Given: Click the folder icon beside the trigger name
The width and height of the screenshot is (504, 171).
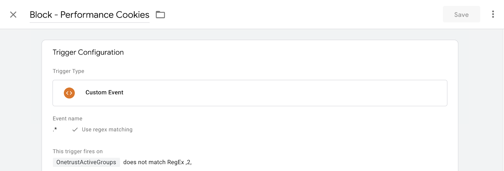Looking at the screenshot, I should pos(160,15).
